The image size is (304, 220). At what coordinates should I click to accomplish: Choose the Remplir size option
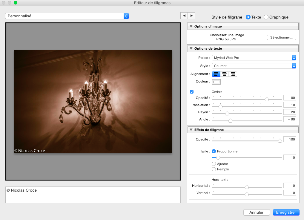(x=214, y=169)
